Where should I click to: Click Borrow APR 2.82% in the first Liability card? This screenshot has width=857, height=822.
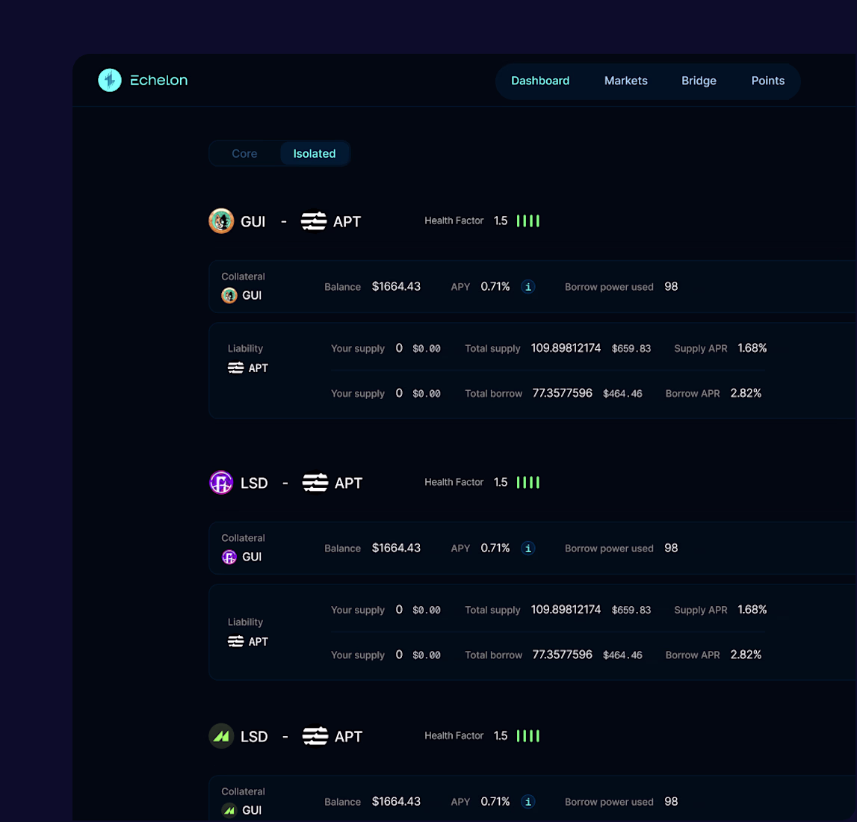pos(746,393)
